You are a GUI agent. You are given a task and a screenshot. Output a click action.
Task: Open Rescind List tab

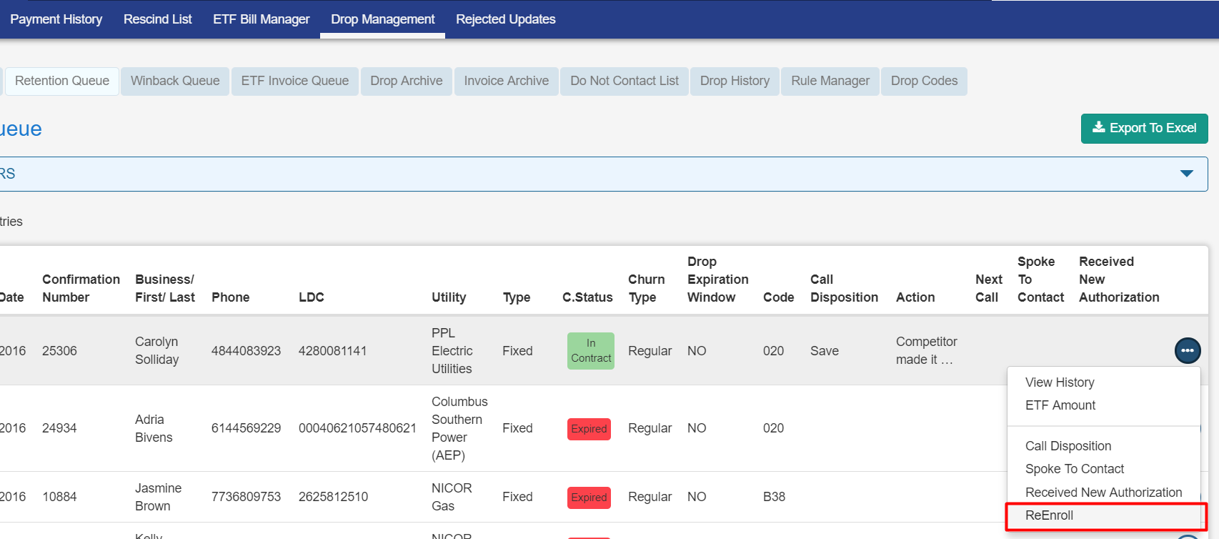point(157,19)
